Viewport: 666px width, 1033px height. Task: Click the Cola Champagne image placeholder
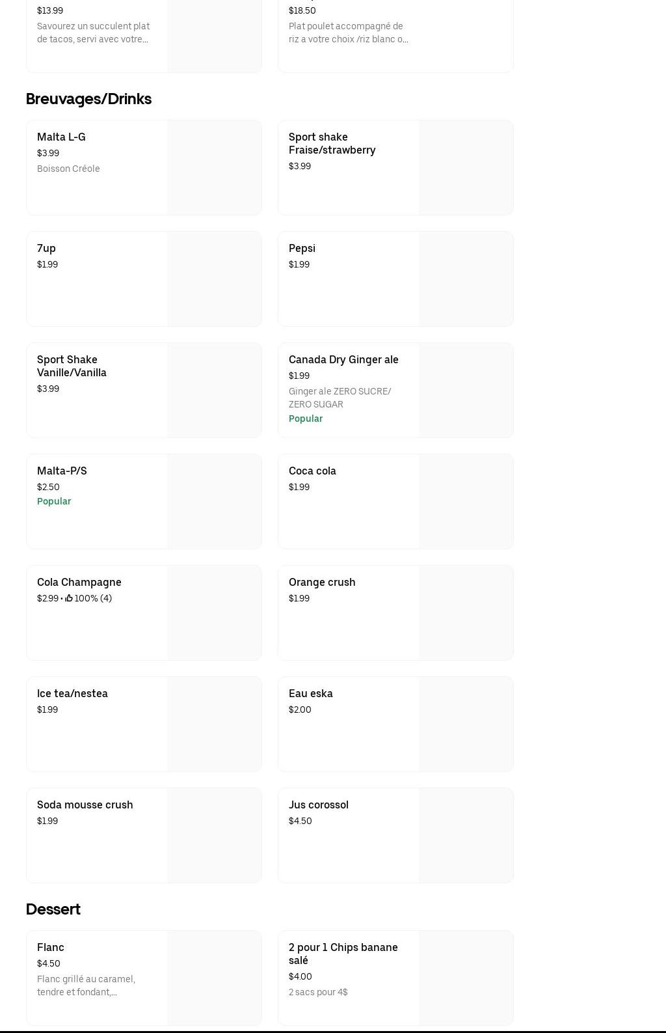pyautogui.click(x=214, y=613)
